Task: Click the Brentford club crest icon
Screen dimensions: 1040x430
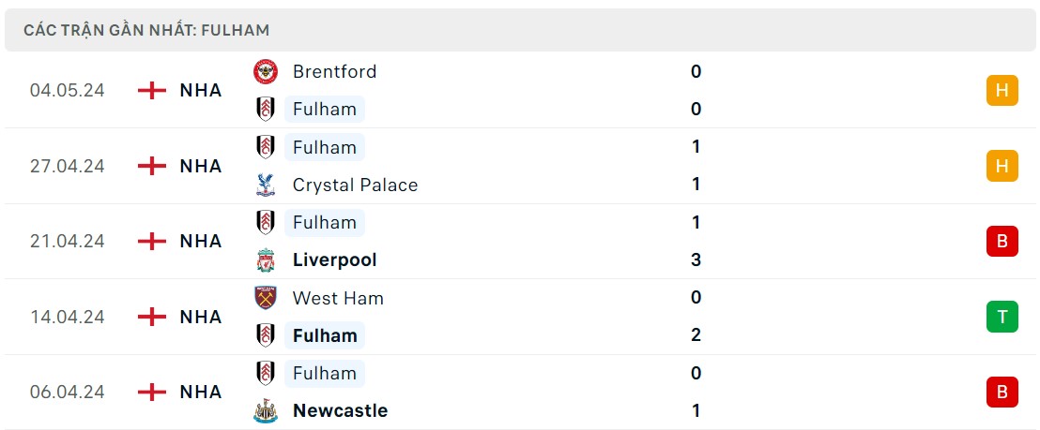Action: coord(266,72)
